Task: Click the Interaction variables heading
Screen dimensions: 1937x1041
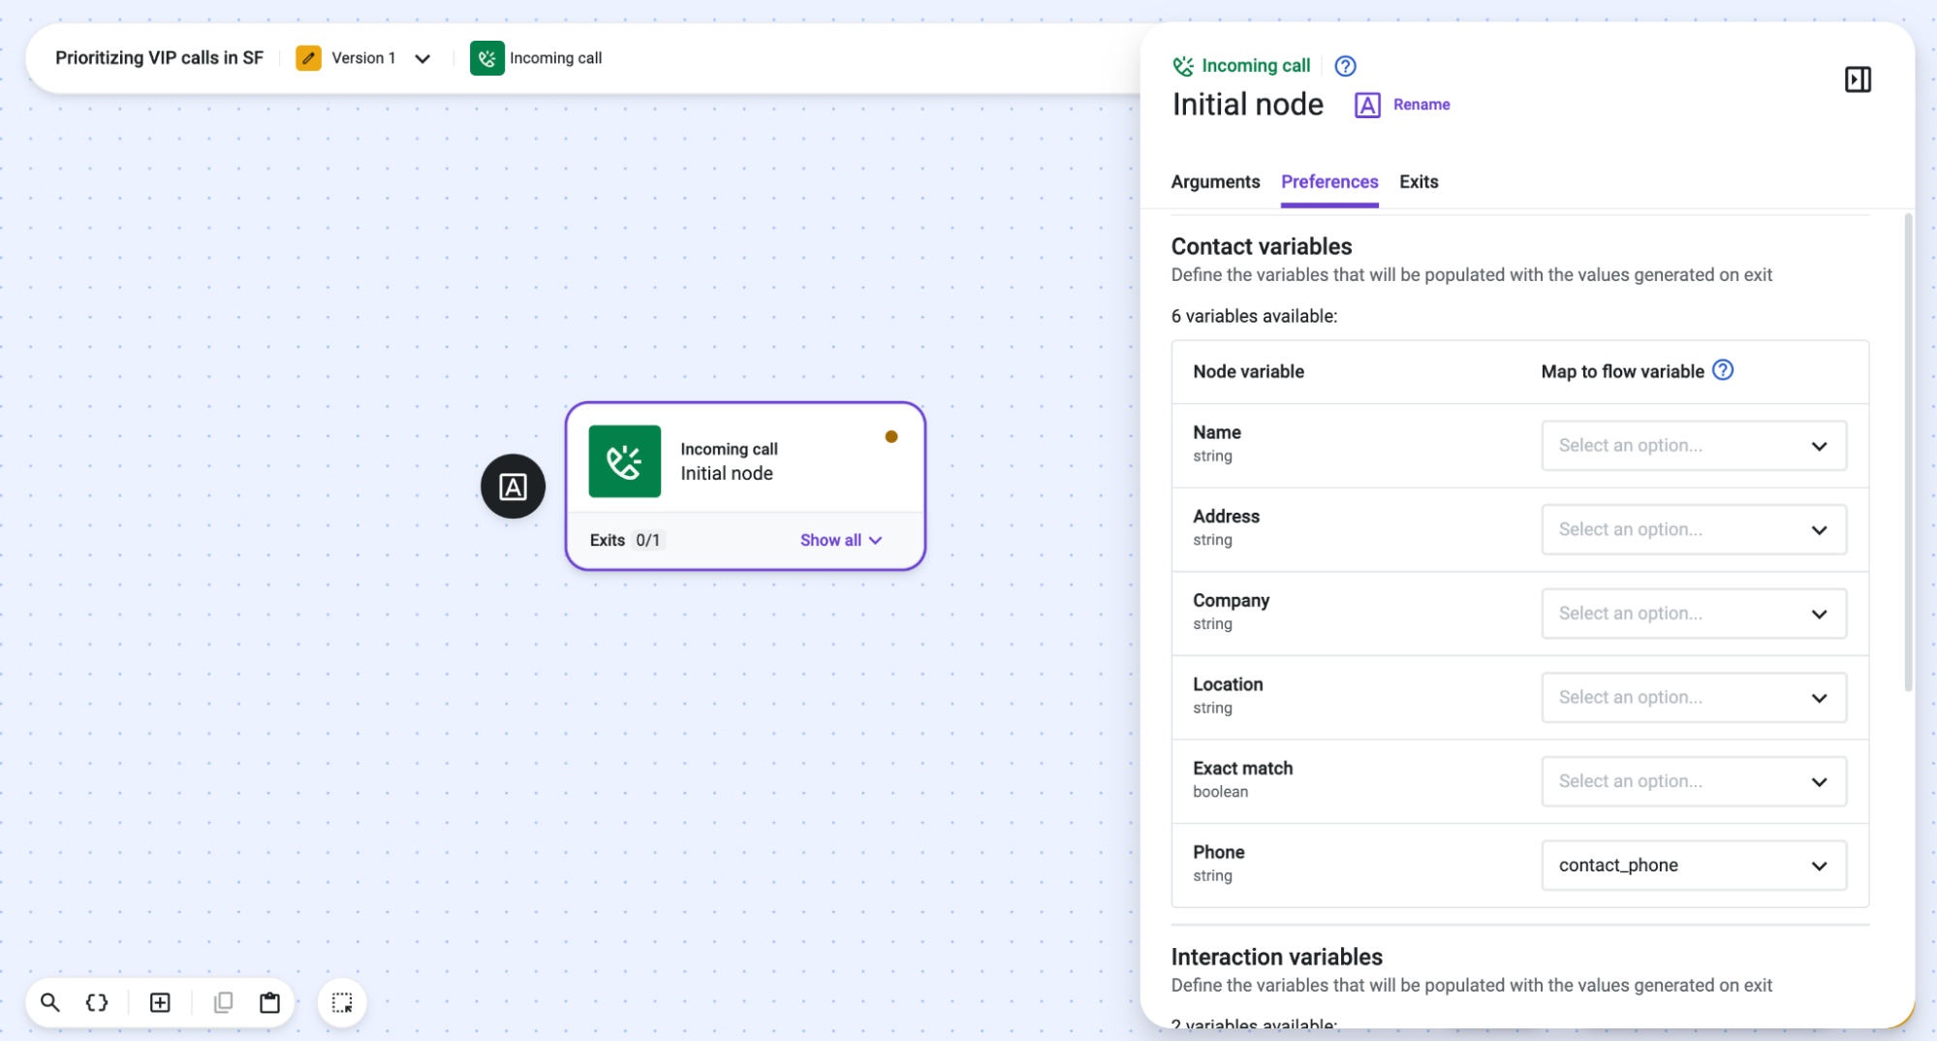Action: coord(1276,957)
